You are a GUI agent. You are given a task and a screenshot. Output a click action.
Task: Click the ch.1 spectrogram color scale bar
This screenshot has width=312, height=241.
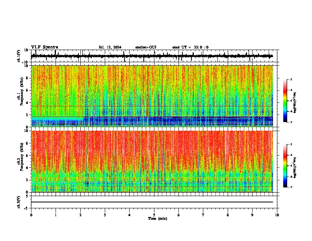[285, 101]
